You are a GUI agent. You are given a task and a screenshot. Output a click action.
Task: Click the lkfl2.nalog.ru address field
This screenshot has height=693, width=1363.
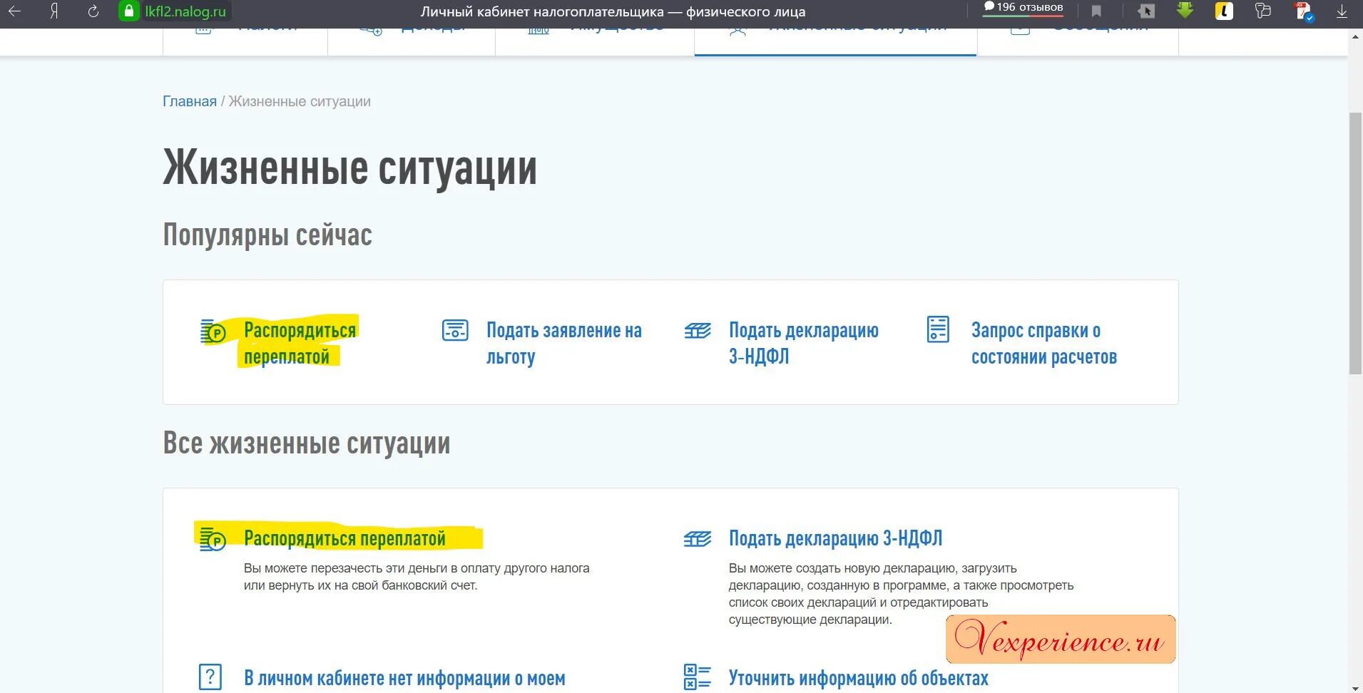click(185, 11)
